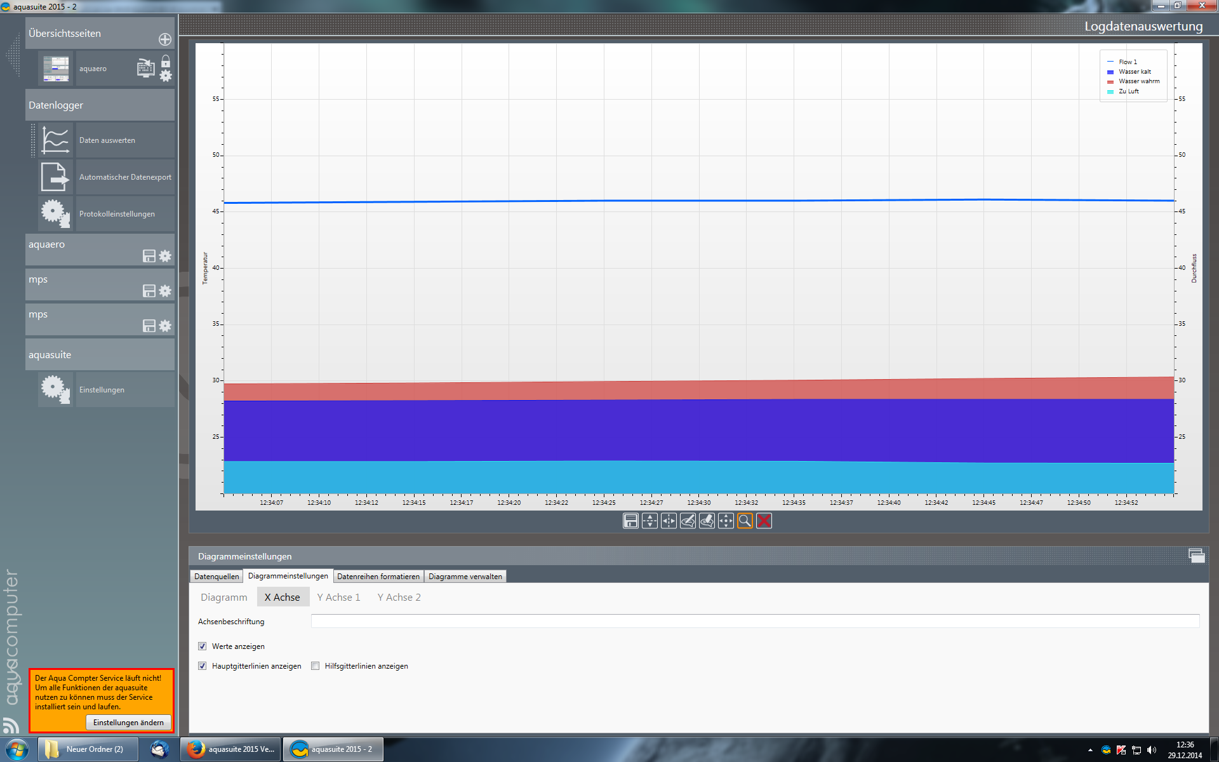Click the red X delete icon
1219x762 pixels.
tap(764, 521)
